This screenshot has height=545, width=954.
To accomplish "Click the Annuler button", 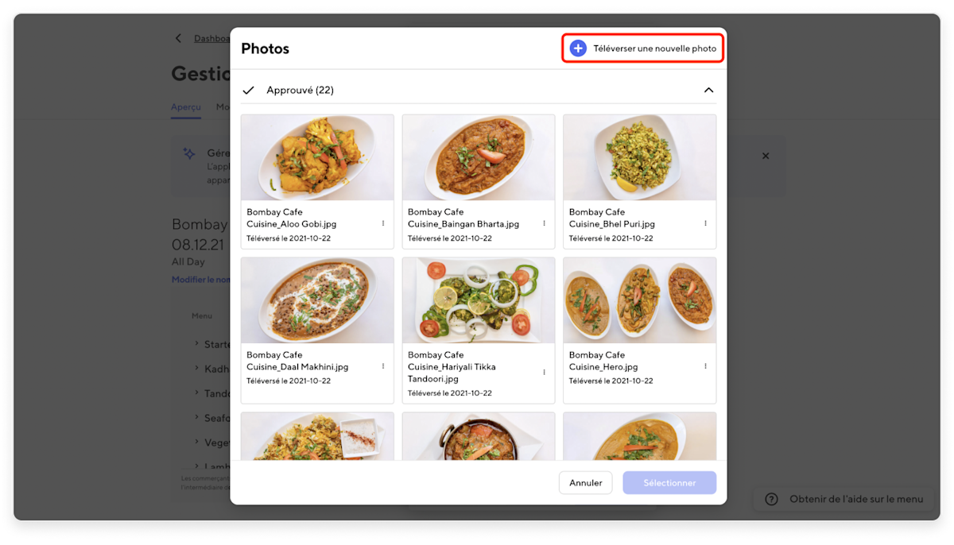I will [x=586, y=483].
